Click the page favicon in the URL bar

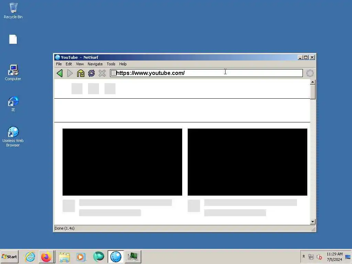114,73
